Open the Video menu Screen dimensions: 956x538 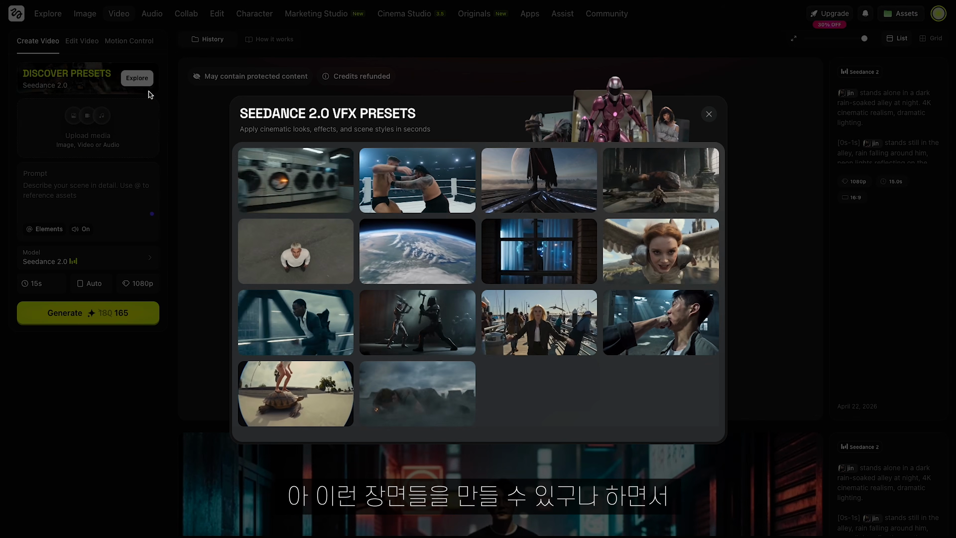[119, 13]
